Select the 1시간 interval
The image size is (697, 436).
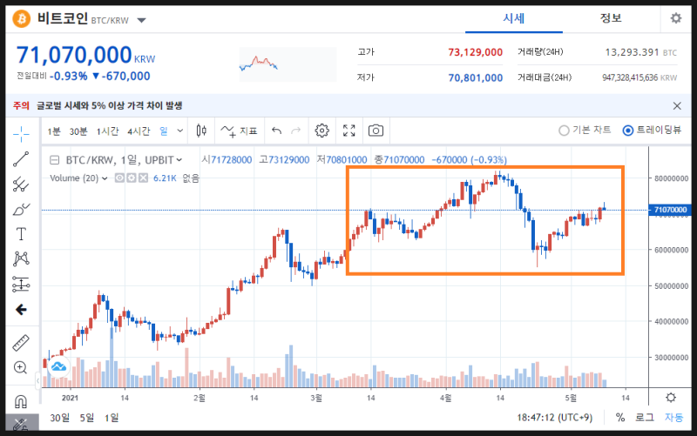point(107,131)
